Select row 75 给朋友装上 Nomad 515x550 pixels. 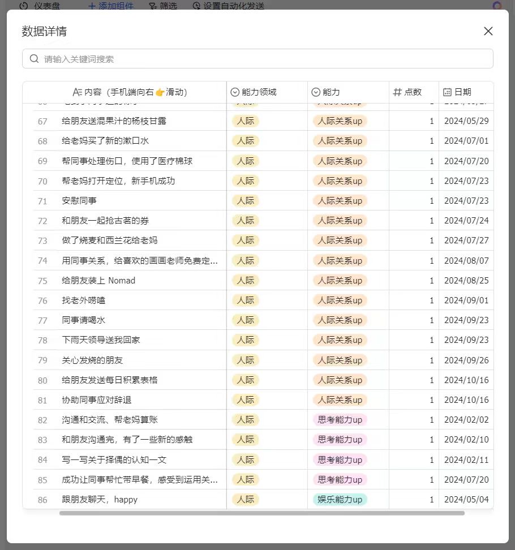[98, 281]
